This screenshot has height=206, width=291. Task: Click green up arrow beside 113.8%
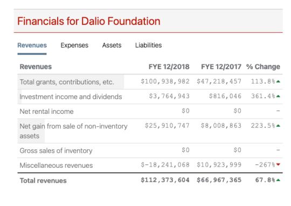point(278,81)
